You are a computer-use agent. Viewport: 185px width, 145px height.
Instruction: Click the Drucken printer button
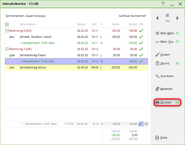click(167, 102)
